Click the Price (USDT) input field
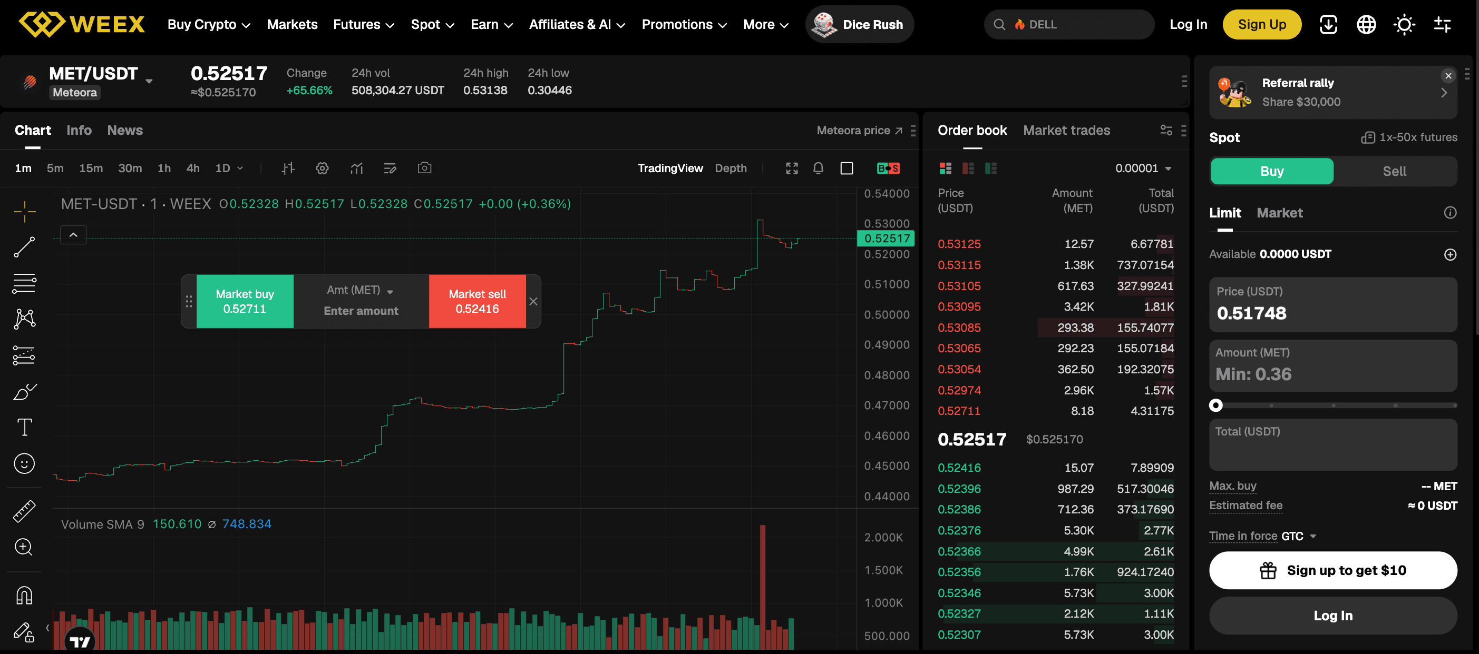This screenshot has height=654, width=1479. 1332,305
